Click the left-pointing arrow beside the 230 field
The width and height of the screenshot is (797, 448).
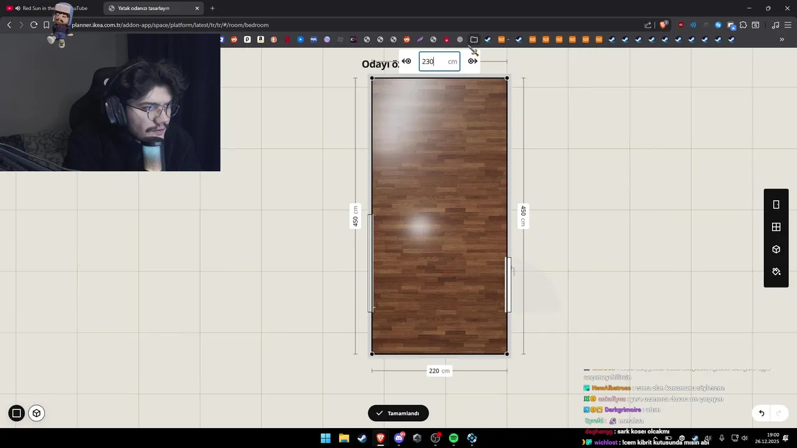tap(407, 61)
